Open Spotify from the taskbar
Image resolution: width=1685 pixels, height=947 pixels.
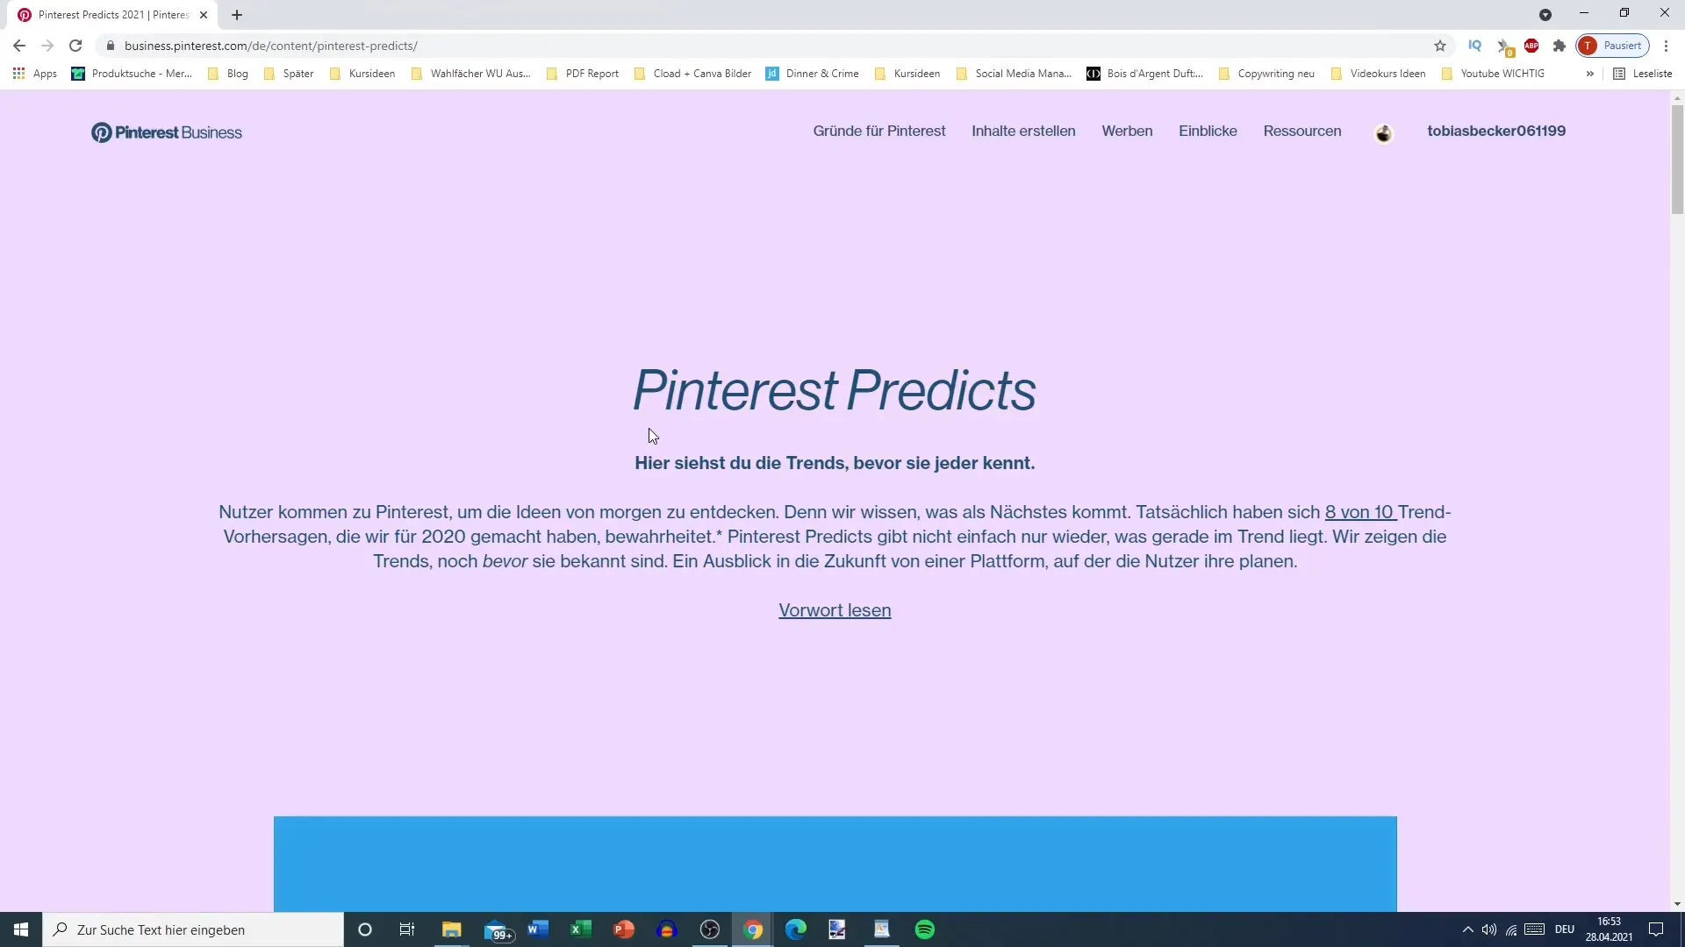click(x=927, y=929)
